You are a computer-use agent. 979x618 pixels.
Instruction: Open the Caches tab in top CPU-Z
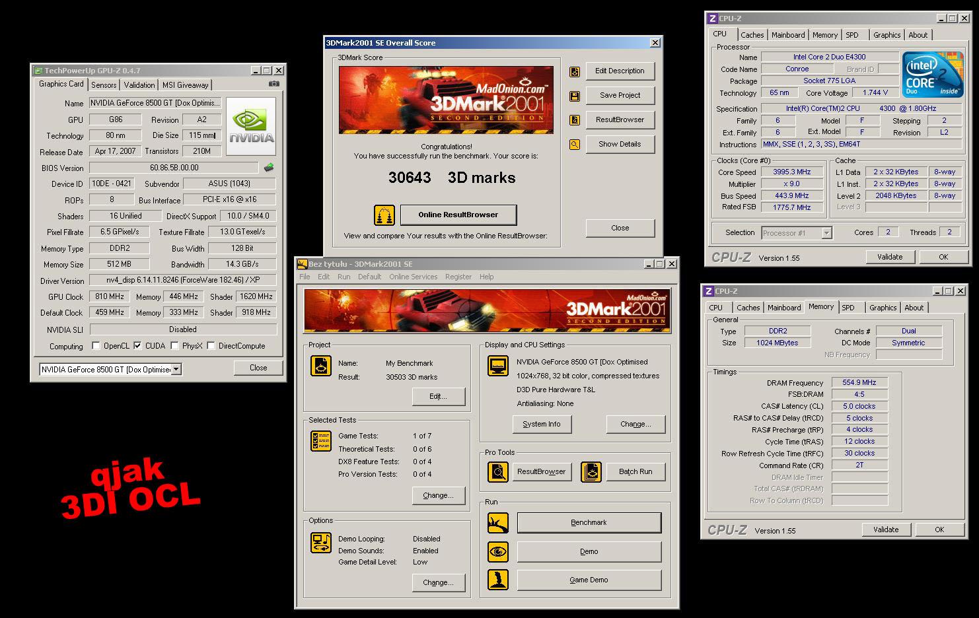[752, 35]
